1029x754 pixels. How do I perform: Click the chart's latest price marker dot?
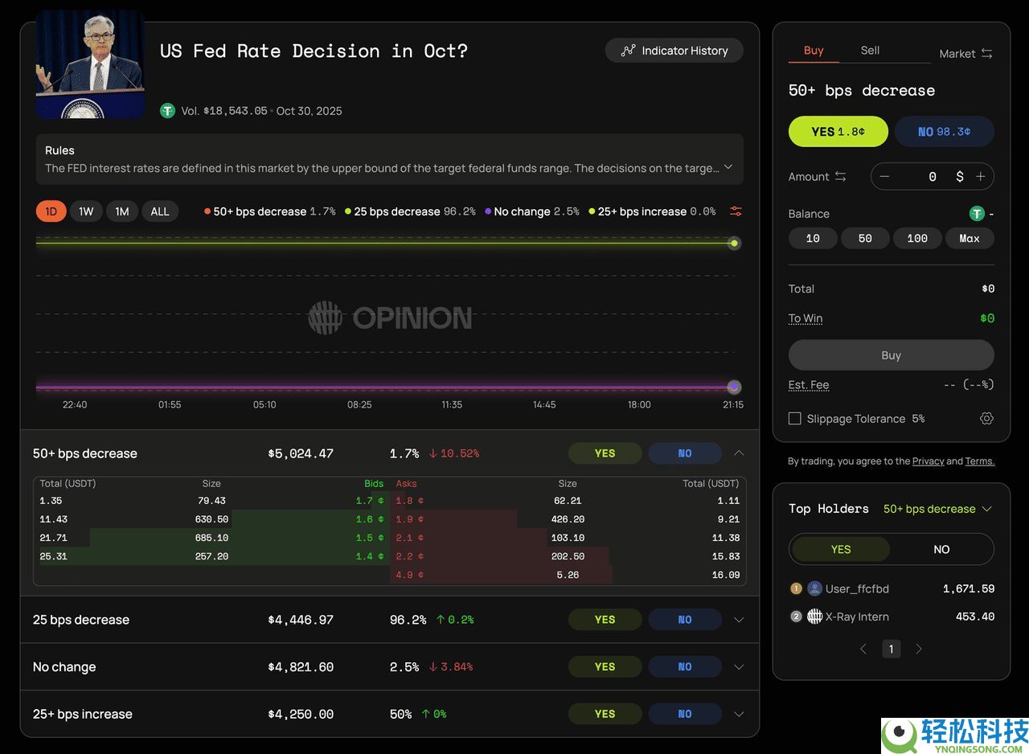(733, 244)
